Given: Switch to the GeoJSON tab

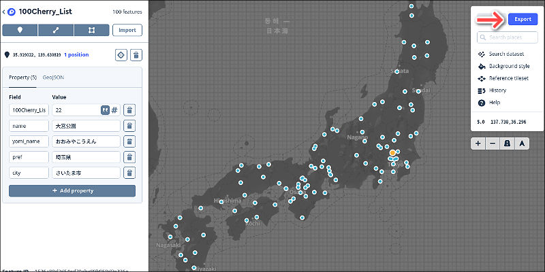Looking at the screenshot, I should (x=53, y=78).
